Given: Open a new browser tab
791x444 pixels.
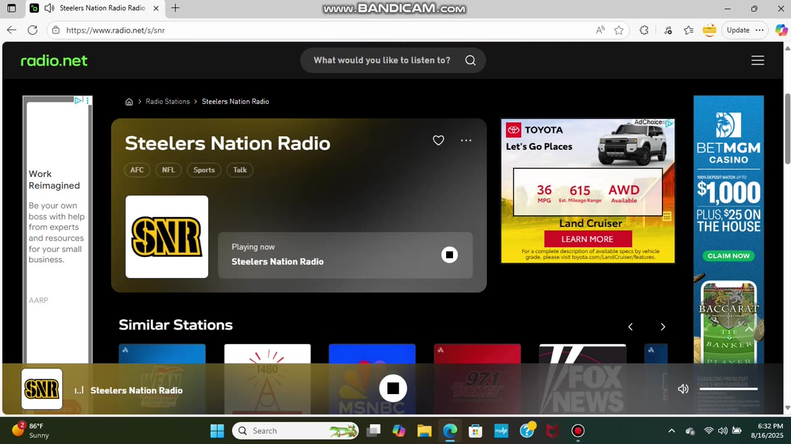Looking at the screenshot, I should click(176, 8).
